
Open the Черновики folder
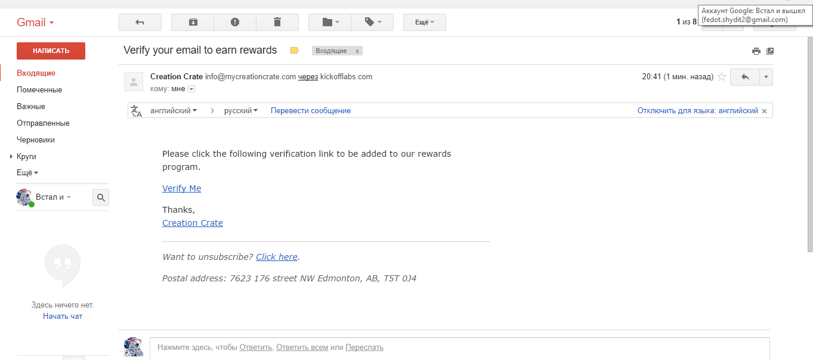coord(36,139)
